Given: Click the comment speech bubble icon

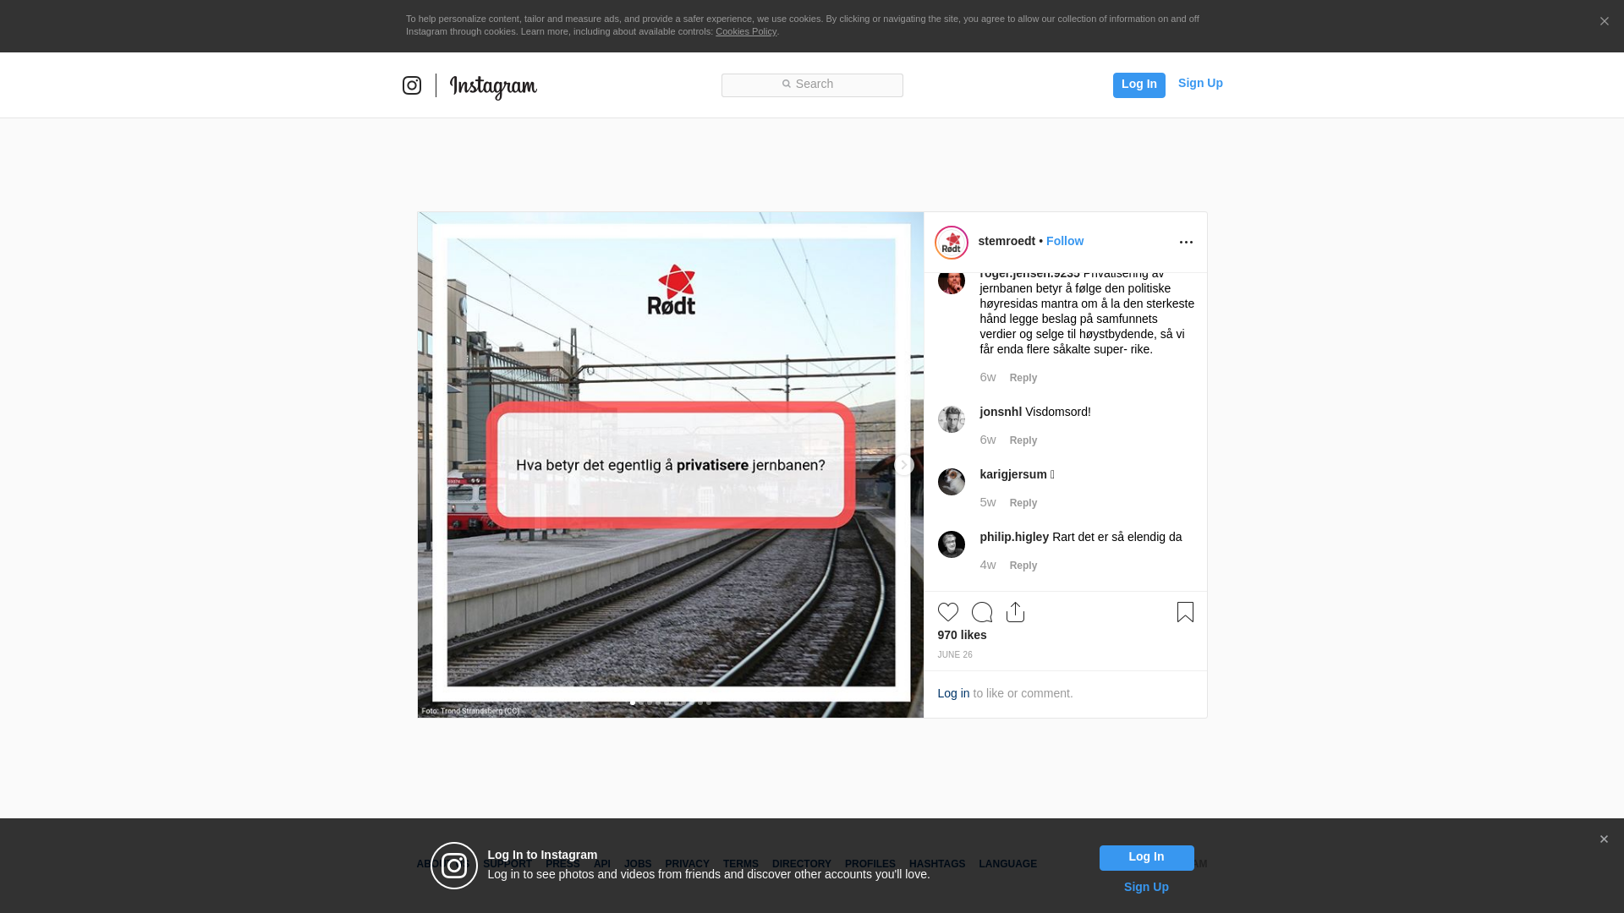Looking at the screenshot, I should [981, 612].
